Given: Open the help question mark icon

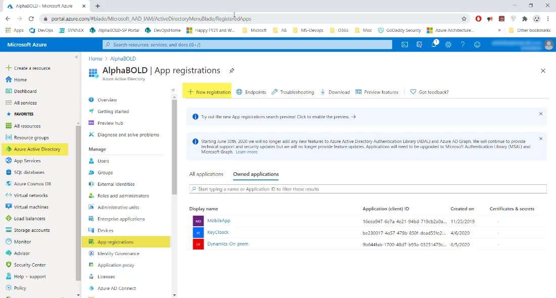Looking at the screenshot, I should pos(462,44).
